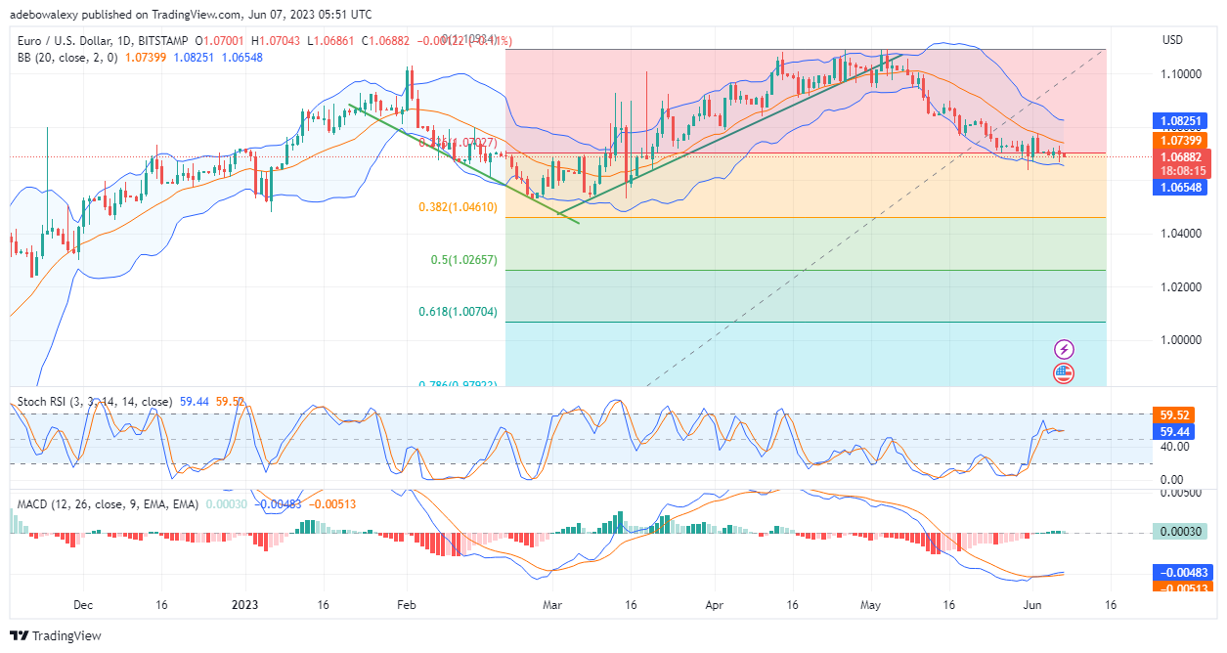The height and width of the screenshot is (653, 1227).
Task: Click the BB (20, close, 2, 0) indicator label
Action: [68, 57]
